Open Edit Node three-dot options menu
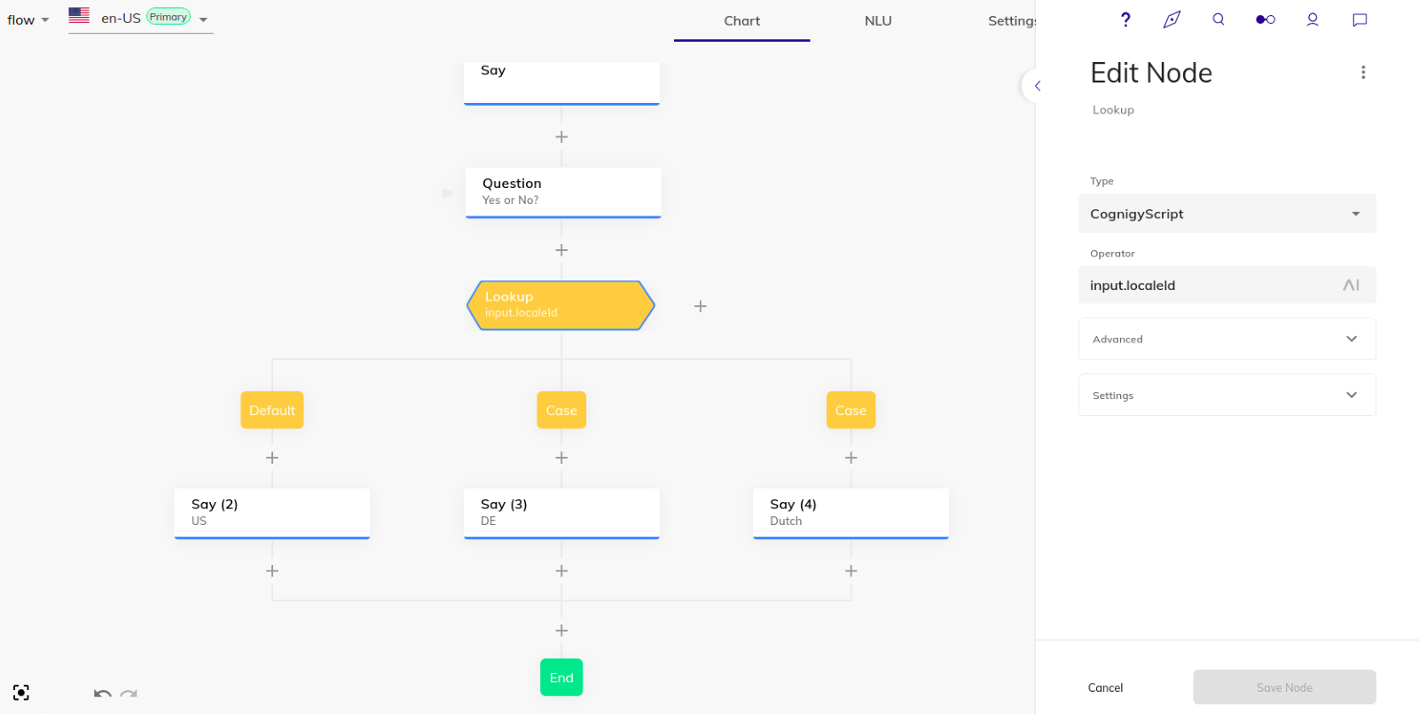Screen dimensions: 1419x714 [1363, 73]
